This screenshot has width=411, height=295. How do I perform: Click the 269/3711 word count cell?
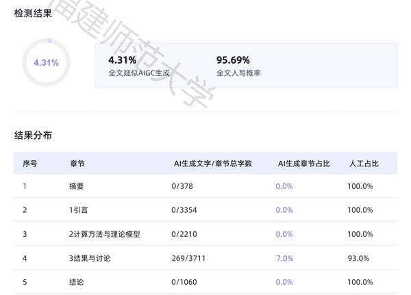[190, 258]
